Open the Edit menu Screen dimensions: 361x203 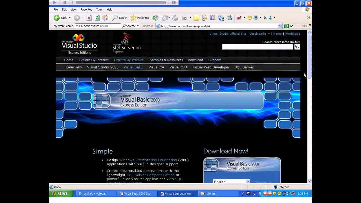click(64, 10)
